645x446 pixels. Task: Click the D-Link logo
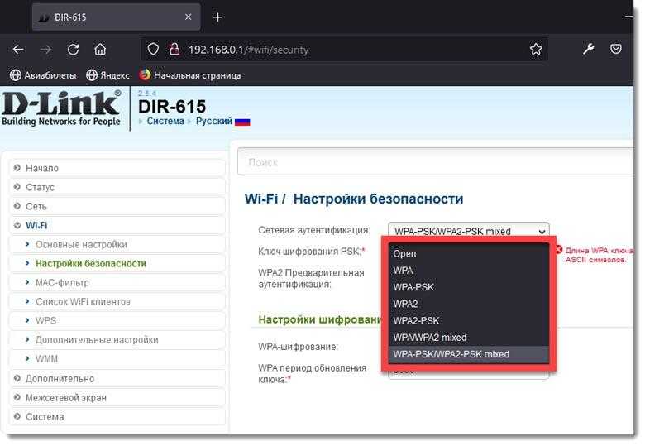61,108
